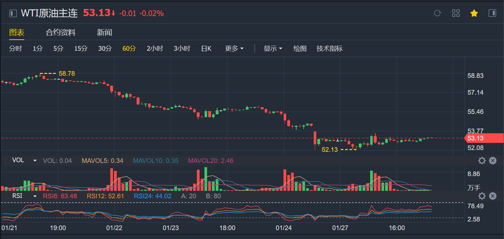
Task: Select the 15分 timeframe
Action: click(x=81, y=49)
